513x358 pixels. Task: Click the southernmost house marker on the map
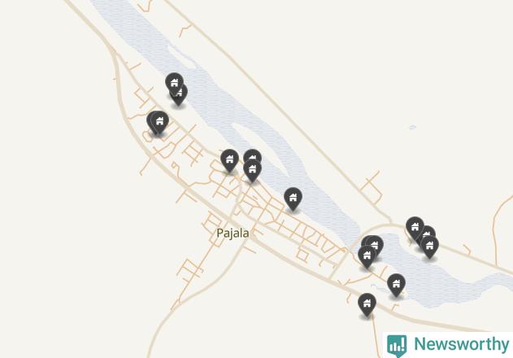[x=367, y=303]
